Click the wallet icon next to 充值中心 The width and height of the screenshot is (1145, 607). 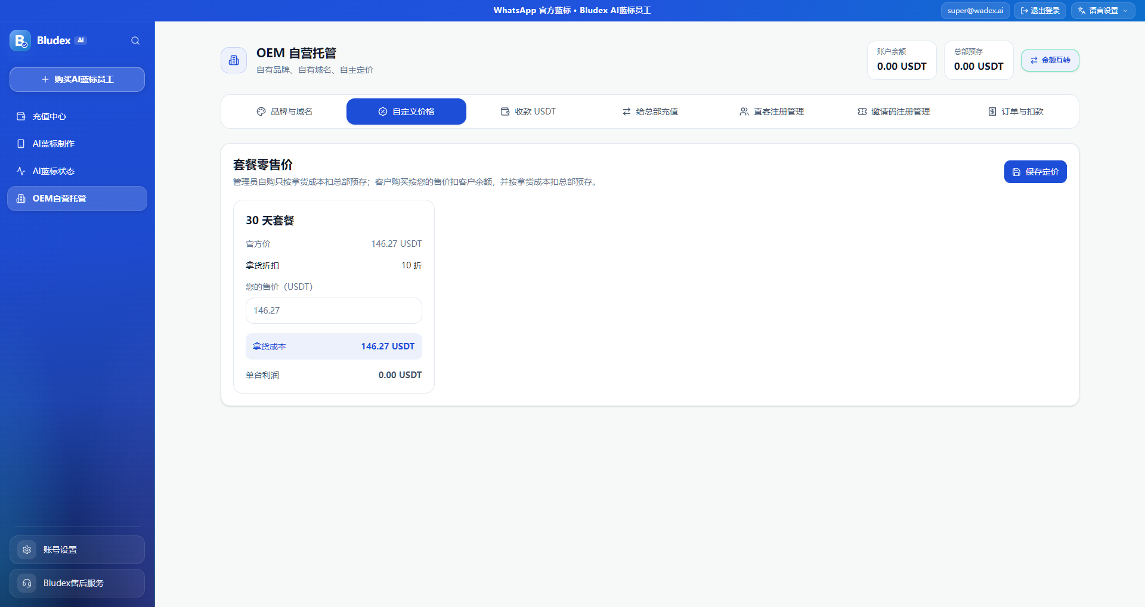(x=21, y=116)
